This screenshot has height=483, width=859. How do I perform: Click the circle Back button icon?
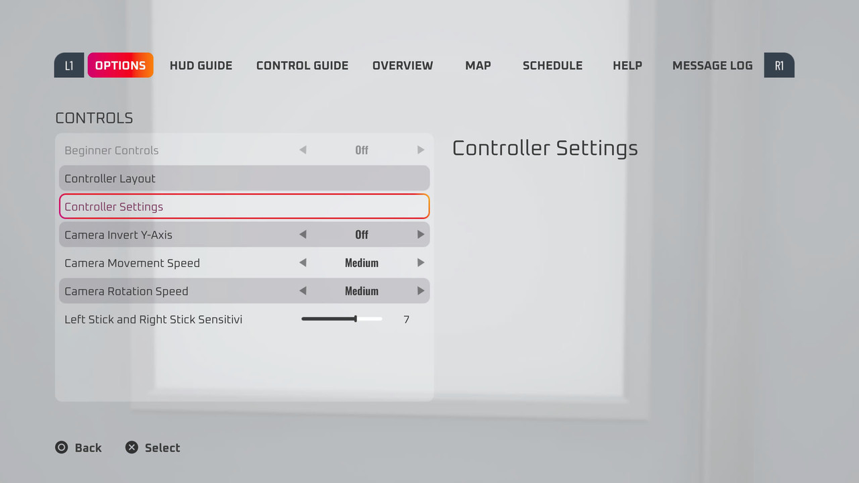point(62,447)
